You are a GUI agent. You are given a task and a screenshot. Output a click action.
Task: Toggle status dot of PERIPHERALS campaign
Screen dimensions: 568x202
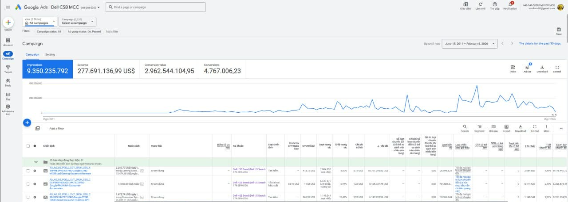pos(35,183)
